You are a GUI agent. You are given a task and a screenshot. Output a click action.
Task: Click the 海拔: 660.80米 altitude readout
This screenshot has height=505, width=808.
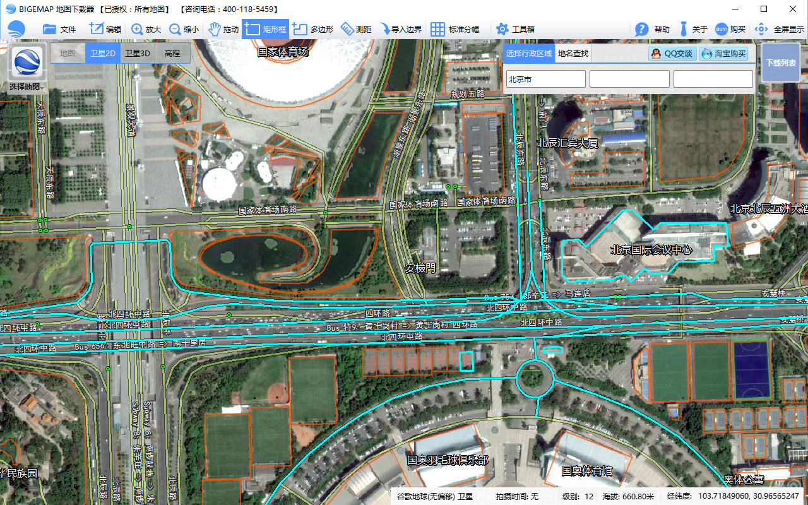(x=629, y=496)
